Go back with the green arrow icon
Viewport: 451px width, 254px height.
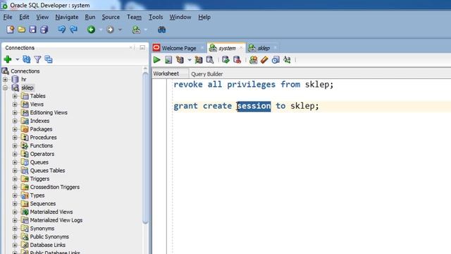click(91, 30)
